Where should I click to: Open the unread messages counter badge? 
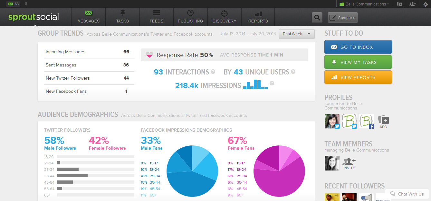click(14, 4)
